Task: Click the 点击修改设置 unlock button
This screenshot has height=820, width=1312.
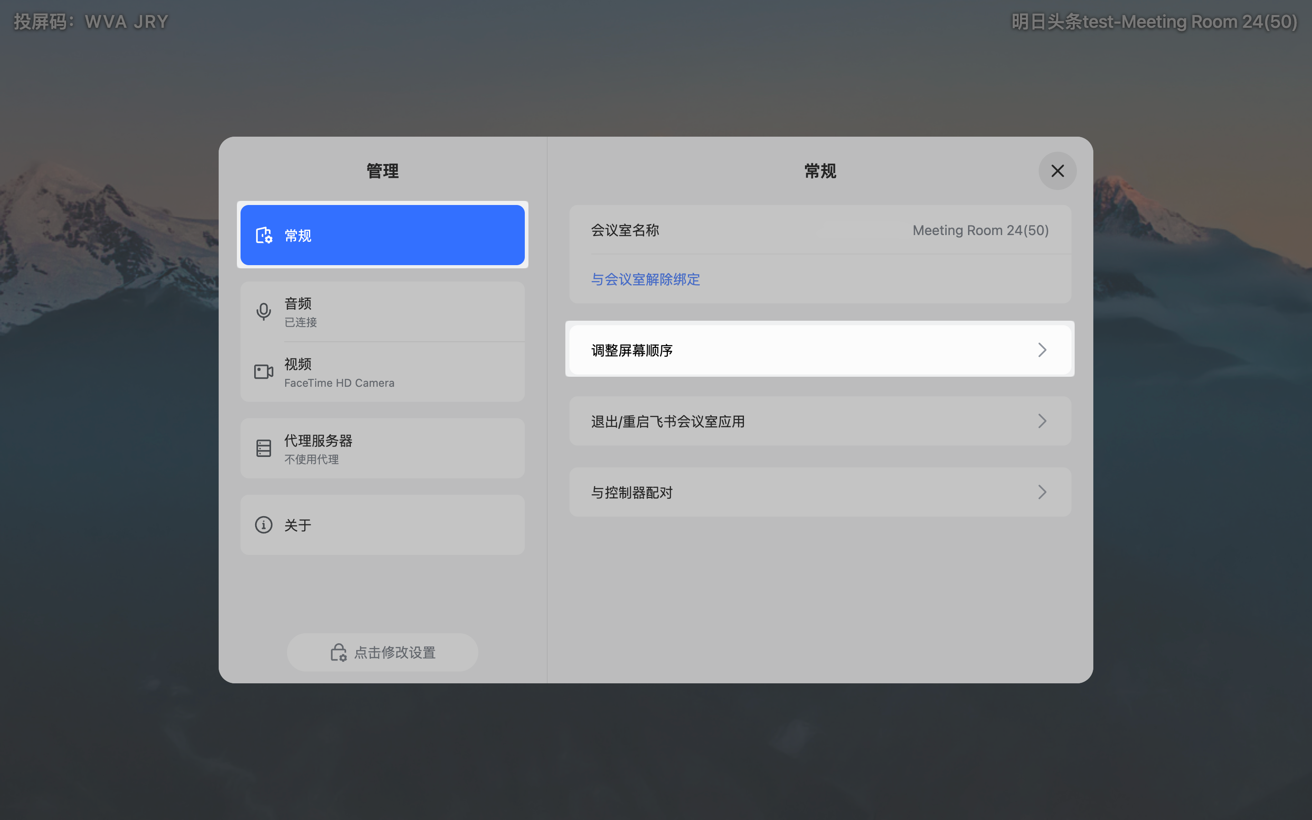Action: tap(382, 652)
